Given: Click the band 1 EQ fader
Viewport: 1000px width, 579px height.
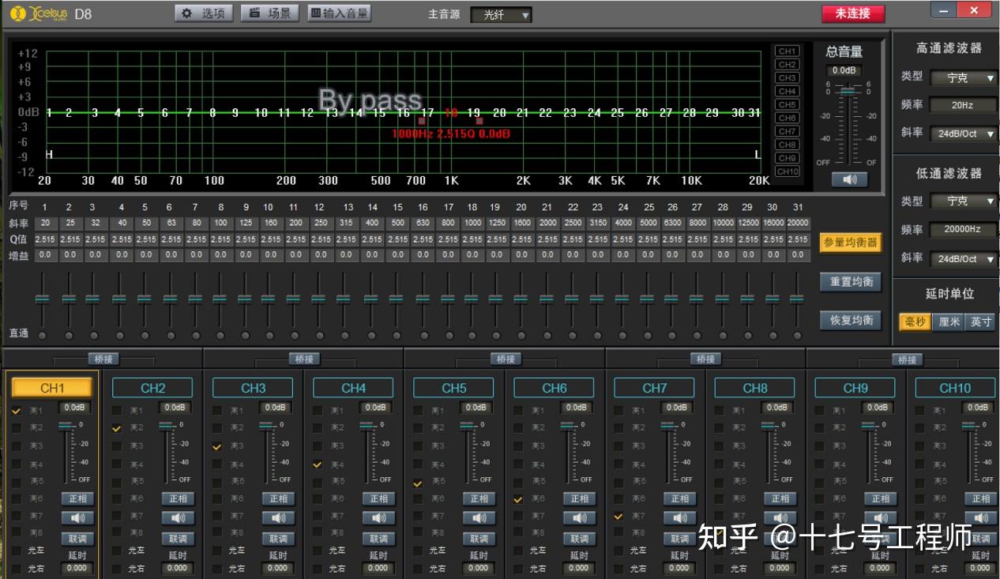Looking at the screenshot, I should (x=43, y=300).
